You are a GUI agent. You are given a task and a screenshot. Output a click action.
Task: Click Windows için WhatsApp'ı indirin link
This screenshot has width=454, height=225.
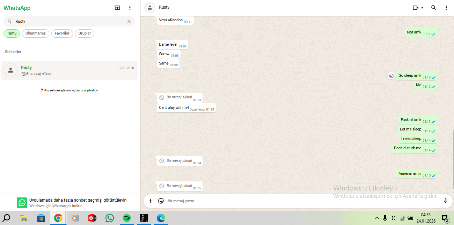[56, 206]
